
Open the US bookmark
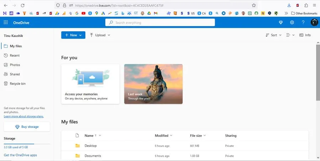click(x=191, y=13)
